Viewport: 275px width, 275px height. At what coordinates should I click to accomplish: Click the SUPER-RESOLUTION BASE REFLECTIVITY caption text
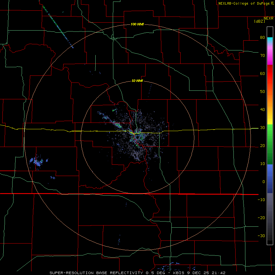tap(96, 273)
